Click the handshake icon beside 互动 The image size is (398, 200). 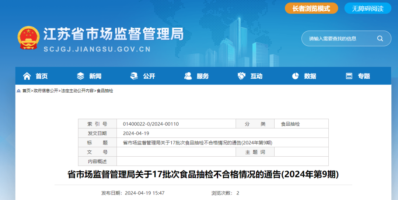coord(241,76)
